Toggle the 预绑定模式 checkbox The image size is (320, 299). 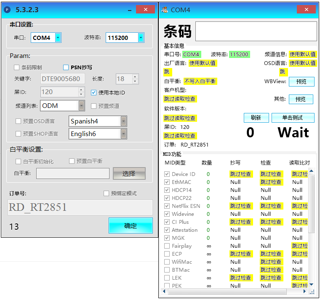coord(107,193)
